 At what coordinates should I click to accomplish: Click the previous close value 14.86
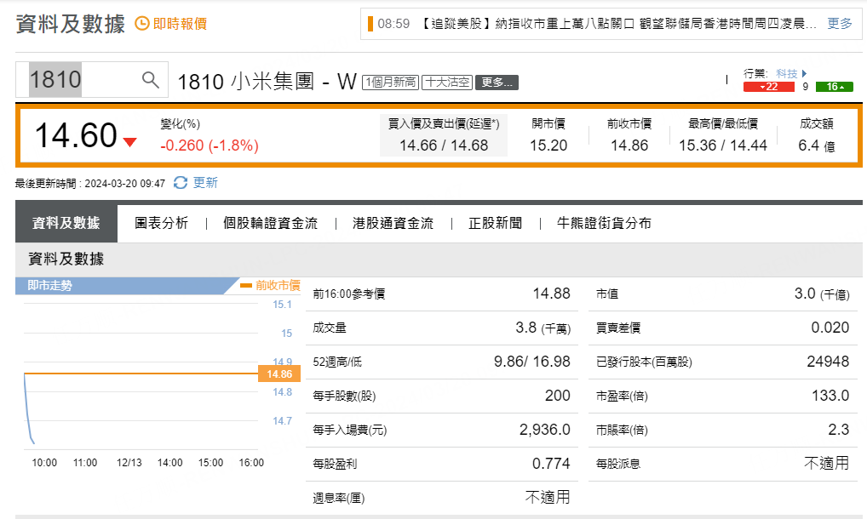629,145
